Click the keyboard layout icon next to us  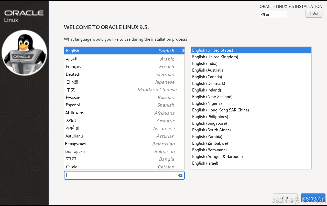pos(263,15)
